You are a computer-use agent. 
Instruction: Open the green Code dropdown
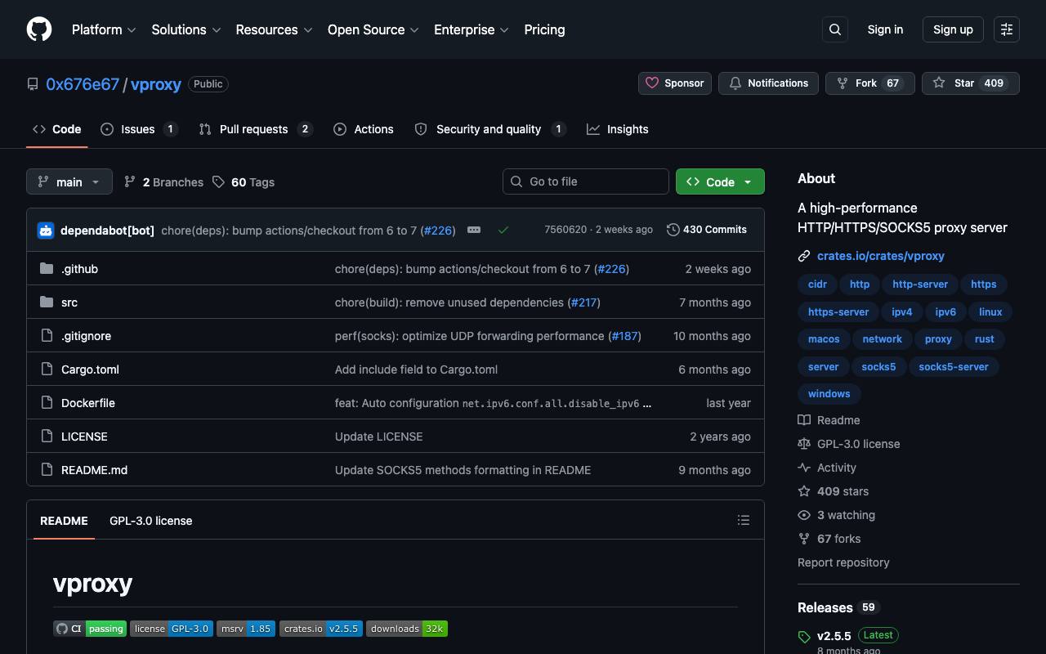[720, 181]
